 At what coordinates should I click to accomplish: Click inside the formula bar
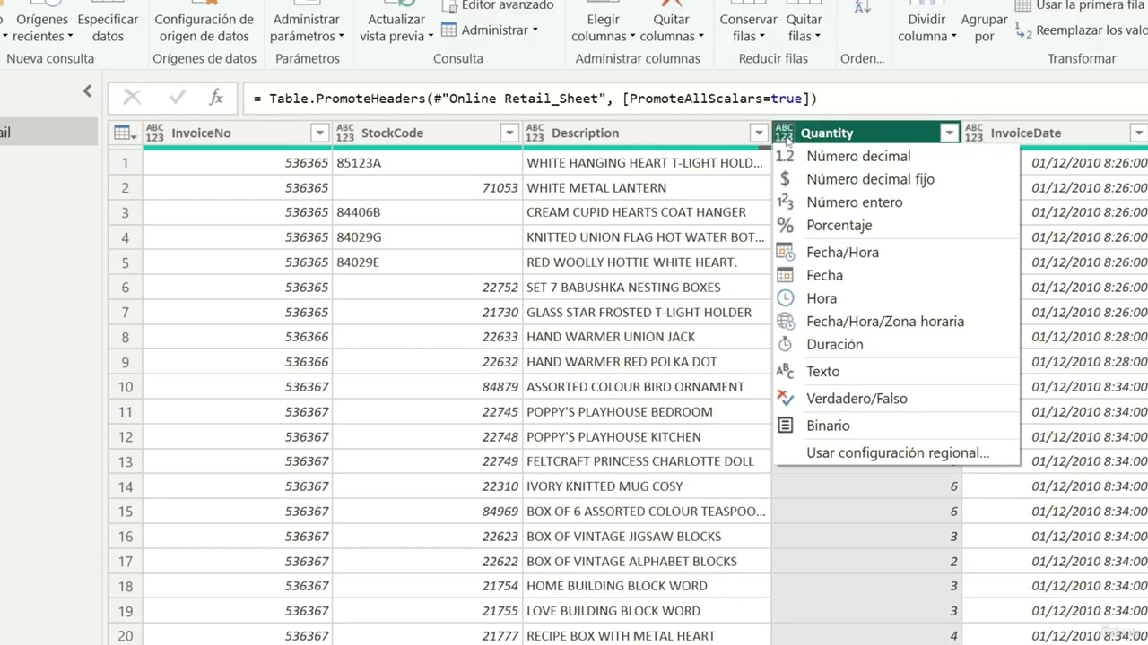click(x=695, y=99)
